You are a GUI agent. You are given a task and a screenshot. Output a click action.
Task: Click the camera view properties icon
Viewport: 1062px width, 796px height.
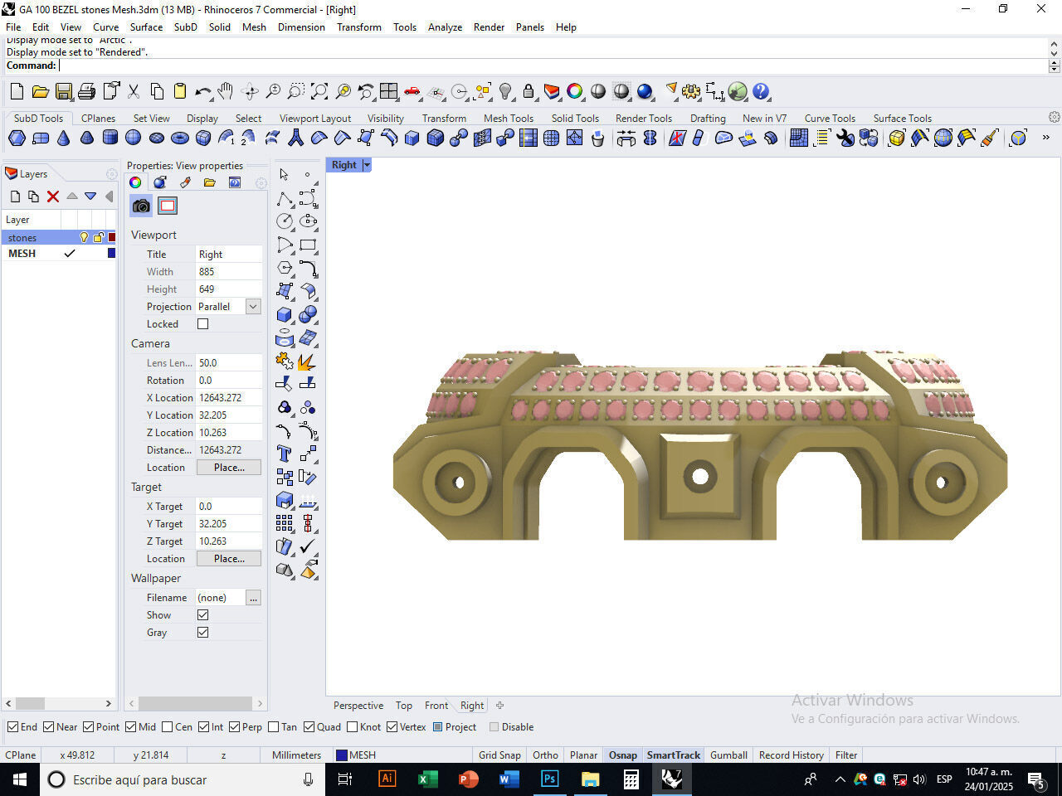(x=142, y=206)
